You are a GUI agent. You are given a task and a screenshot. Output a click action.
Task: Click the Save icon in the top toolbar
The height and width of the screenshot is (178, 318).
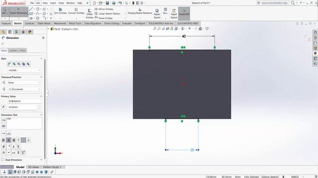coord(107,3)
